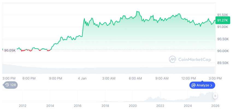Select 2014 on the overview timeline
The width and height of the screenshot is (235, 109).
click(x=50, y=105)
